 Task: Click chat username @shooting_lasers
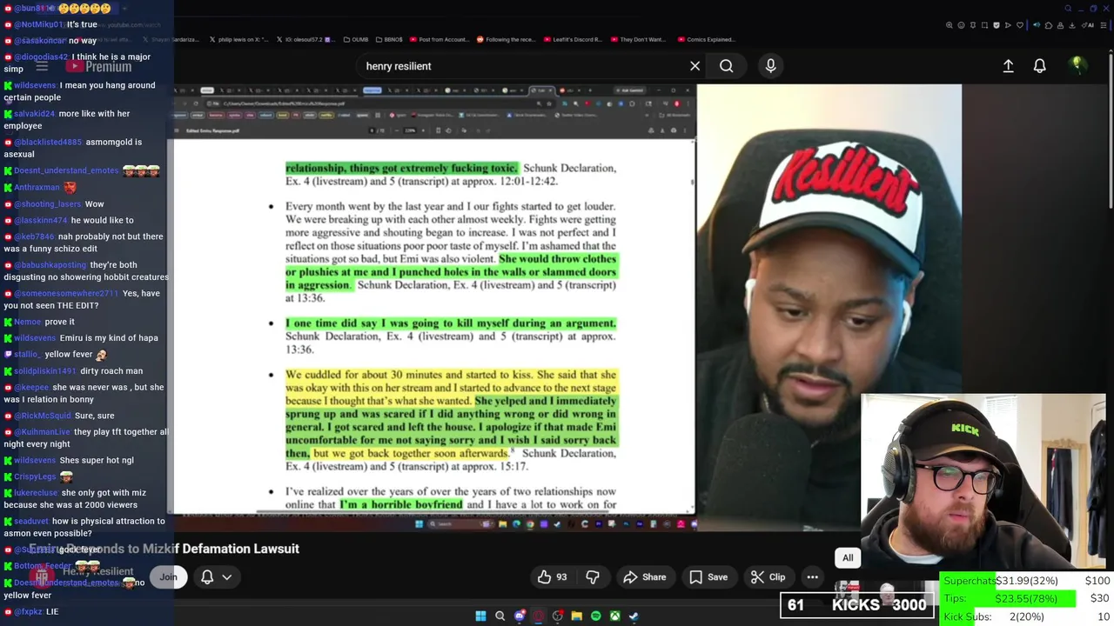pyautogui.click(x=48, y=204)
